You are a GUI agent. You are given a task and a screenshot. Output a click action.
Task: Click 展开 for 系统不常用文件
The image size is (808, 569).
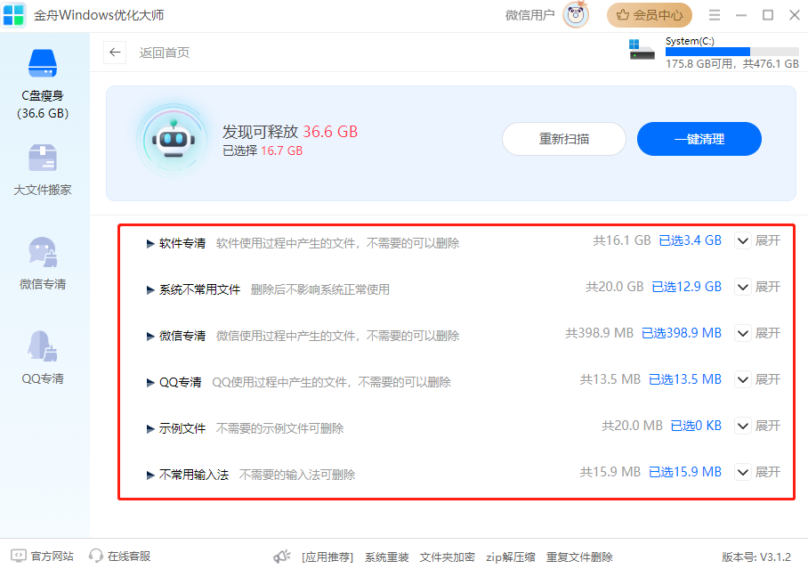[x=768, y=287]
